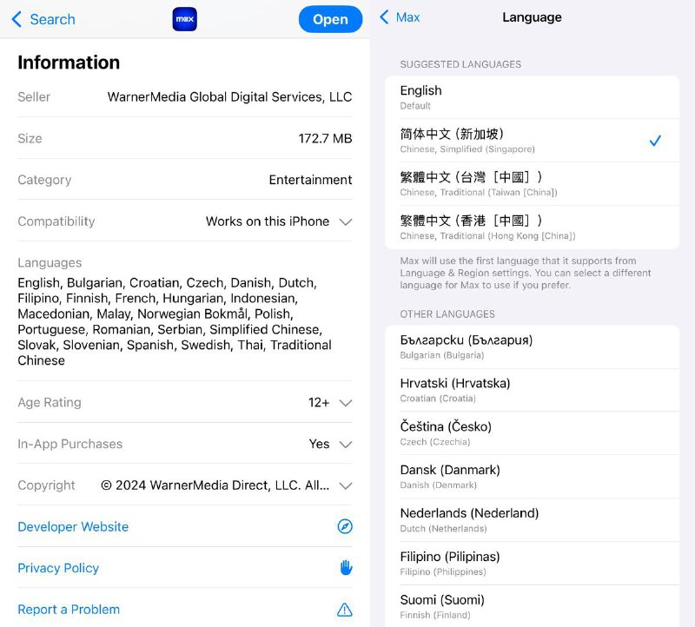Expand the Compatibility details
Screen dimensions: 695x627
tap(346, 221)
